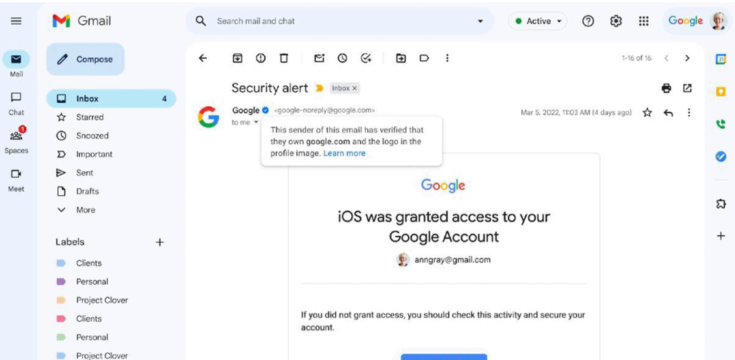
Task: Delete the email with trash icon
Action: (x=283, y=58)
